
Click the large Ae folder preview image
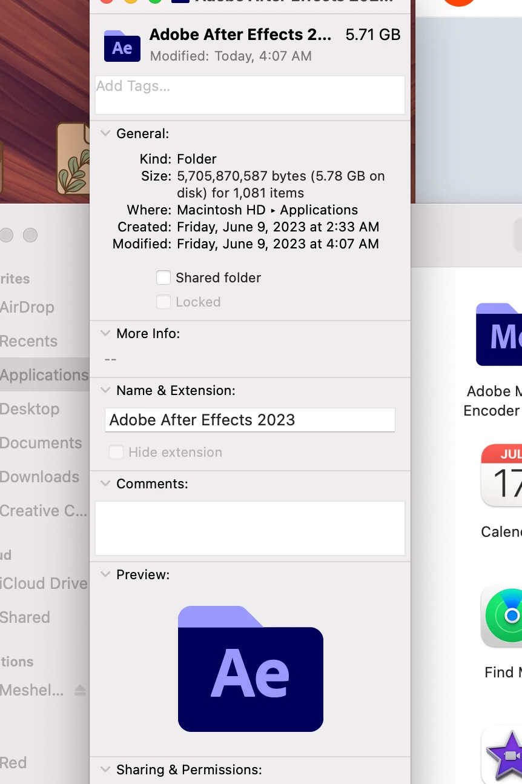[x=250, y=668]
